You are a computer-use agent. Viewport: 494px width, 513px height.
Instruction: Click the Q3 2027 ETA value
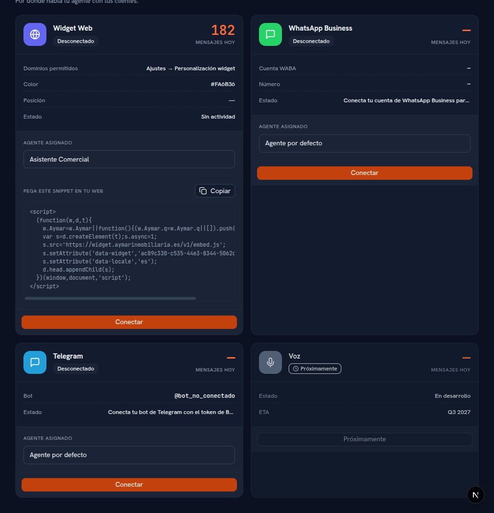pos(459,412)
